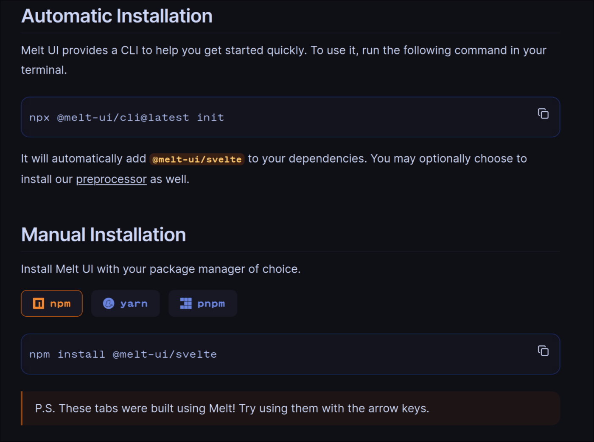
Task: Click the yarn cat logo icon
Action: click(109, 303)
